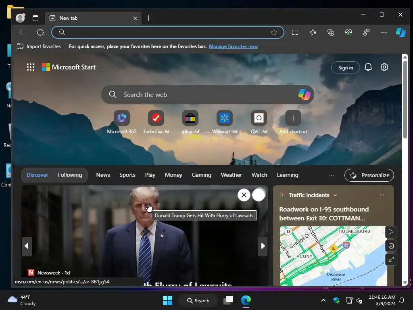The width and height of the screenshot is (413, 310).
Task: Refresh the current page
Action: [x=40, y=32]
